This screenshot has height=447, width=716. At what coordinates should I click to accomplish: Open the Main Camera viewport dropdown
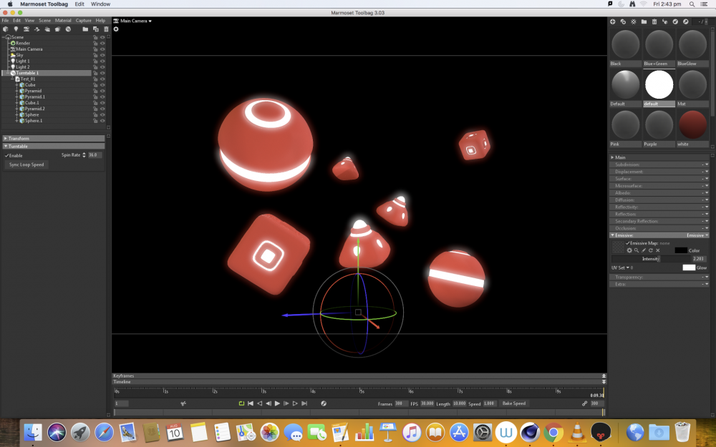(135, 21)
